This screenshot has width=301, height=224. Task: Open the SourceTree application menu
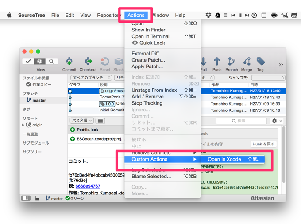tap(32, 15)
